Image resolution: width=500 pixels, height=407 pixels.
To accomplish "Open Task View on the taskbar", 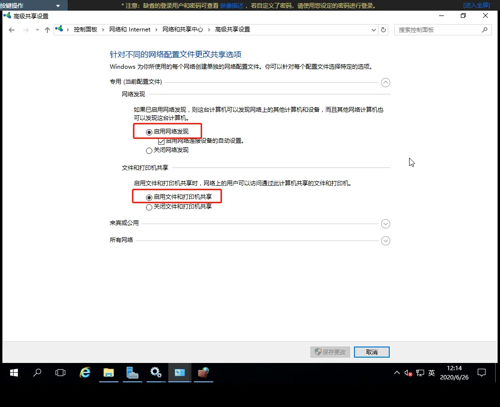I will (x=60, y=373).
